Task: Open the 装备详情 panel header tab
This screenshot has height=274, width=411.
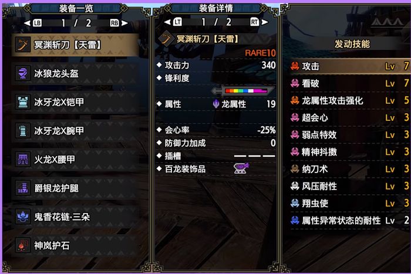Action: point(215,8)
